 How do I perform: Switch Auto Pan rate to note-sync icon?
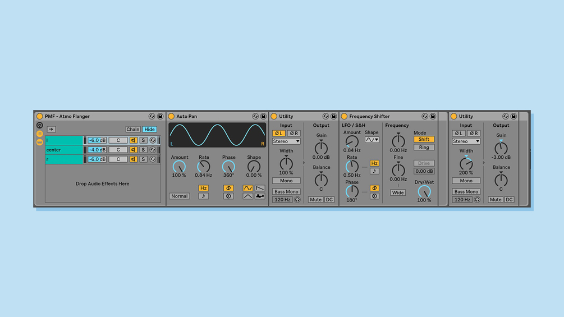(x=203, y=196)
